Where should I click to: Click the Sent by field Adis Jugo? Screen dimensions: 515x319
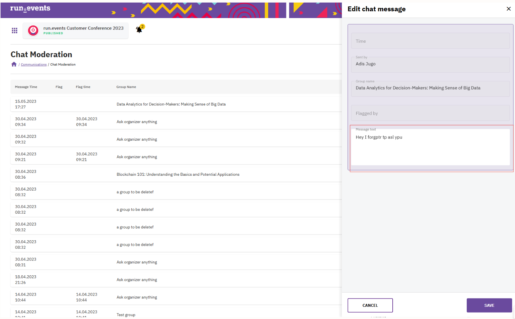pos(430,65)
